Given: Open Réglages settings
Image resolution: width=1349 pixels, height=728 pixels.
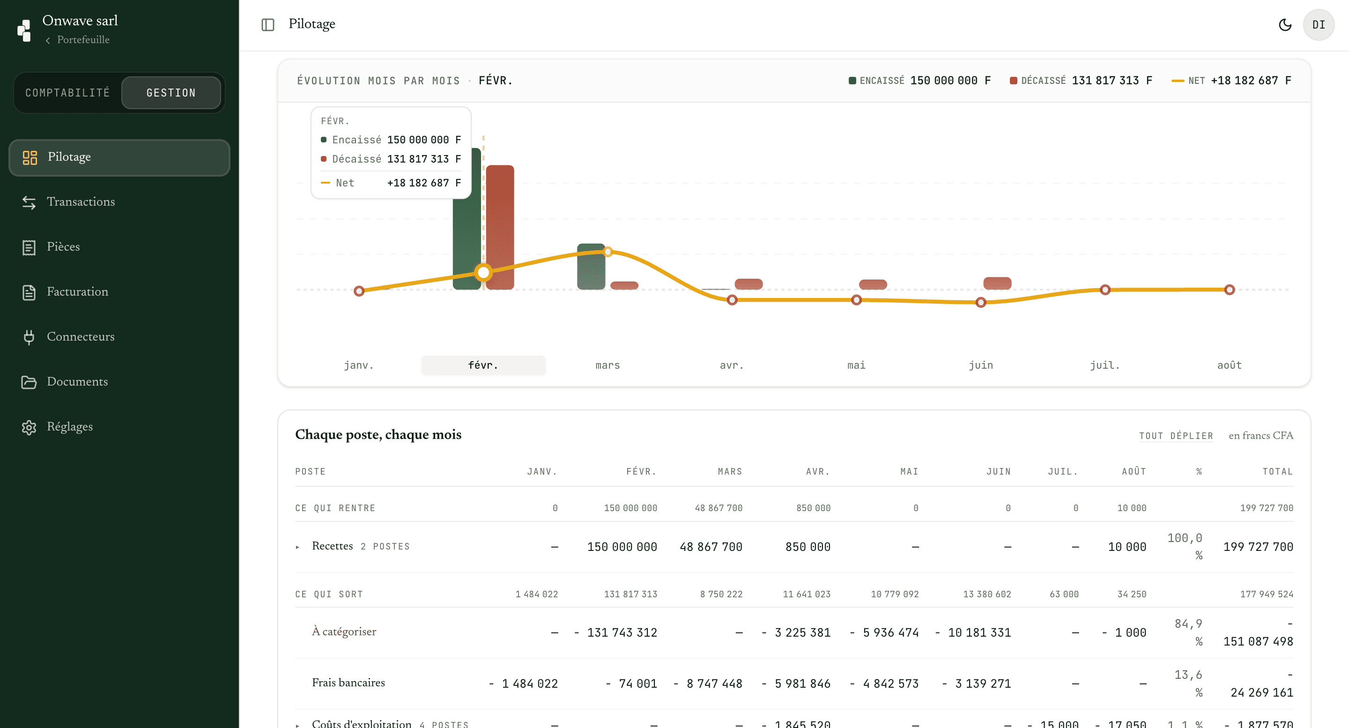Looking at the screenshot, I should [119, 427].
